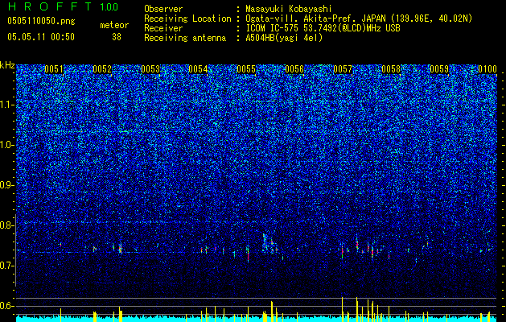Click the HROFFT program title

[x=50, y=6]
